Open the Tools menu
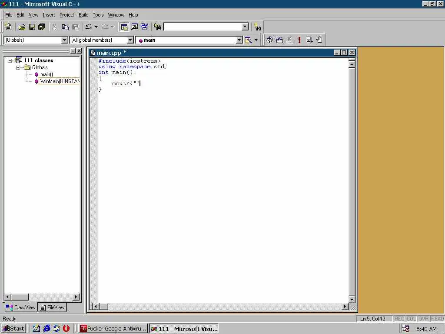Screen dimensions: 445x334 98,15
